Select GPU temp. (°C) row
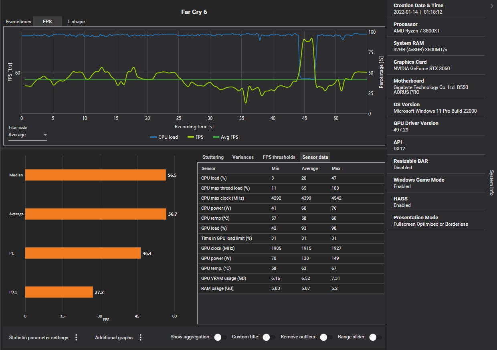This screenshot has height=350, width=497. coord(291,269)
